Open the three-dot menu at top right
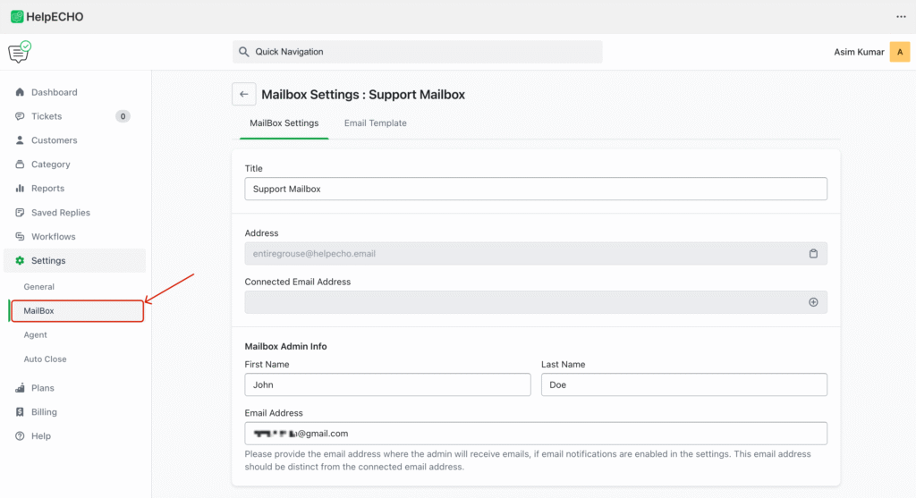 pyautogui.click(x=901, y=17)
